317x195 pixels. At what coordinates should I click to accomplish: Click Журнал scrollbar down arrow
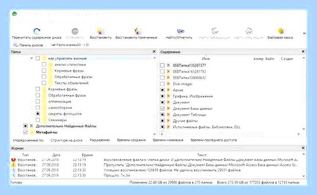click(303, 176)
